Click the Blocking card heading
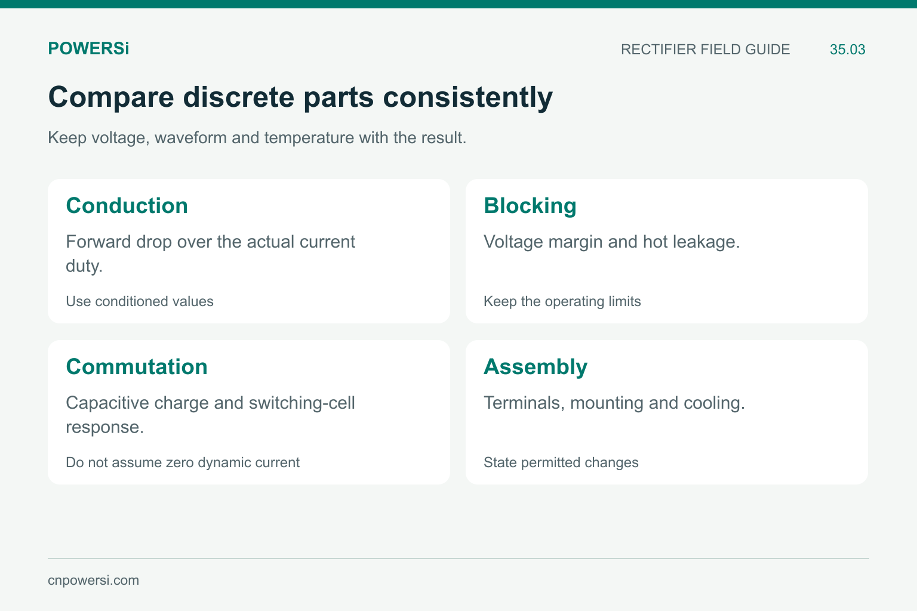Image resolution: width=917 pixels, height=611 pixels. pos(530,205)
